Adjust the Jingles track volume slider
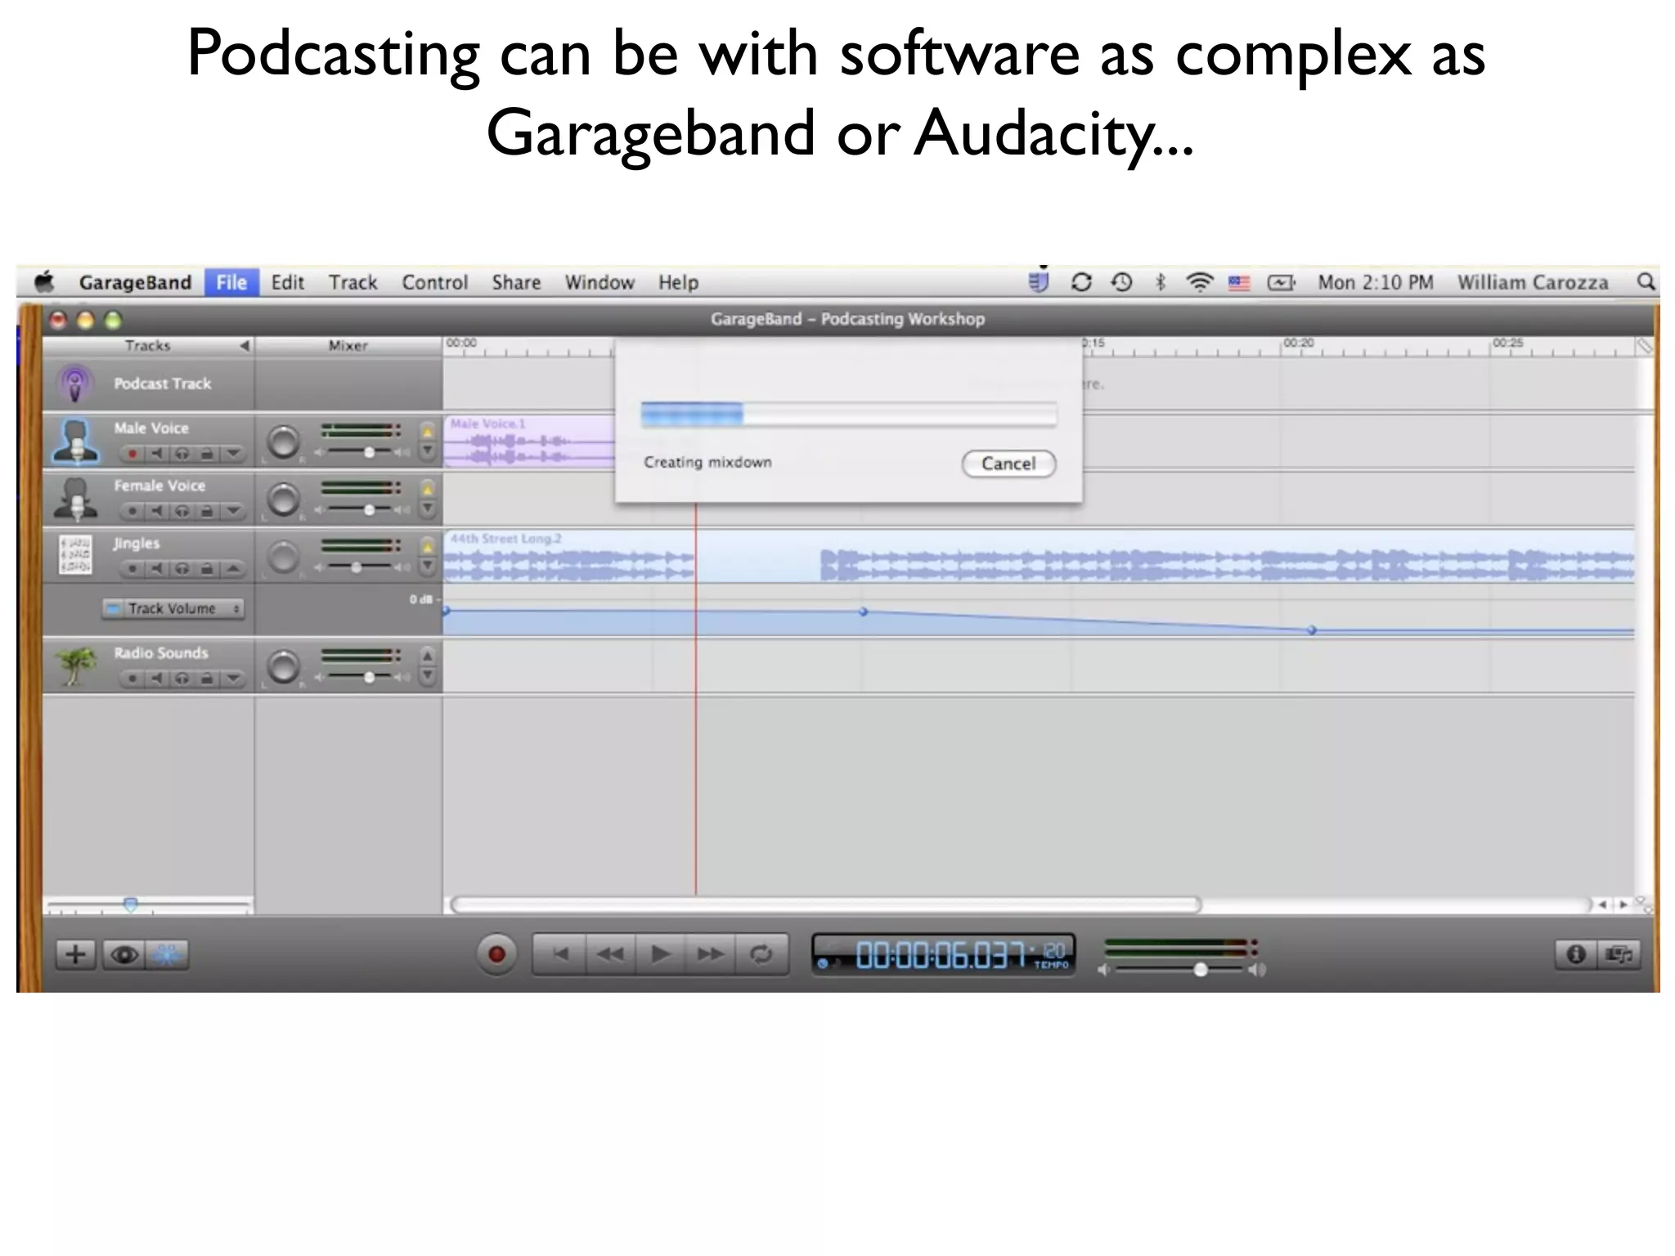 point(356,567)
